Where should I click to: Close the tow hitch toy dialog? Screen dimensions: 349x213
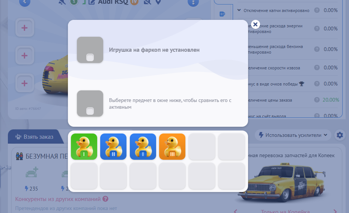click(x=255, y=24)
